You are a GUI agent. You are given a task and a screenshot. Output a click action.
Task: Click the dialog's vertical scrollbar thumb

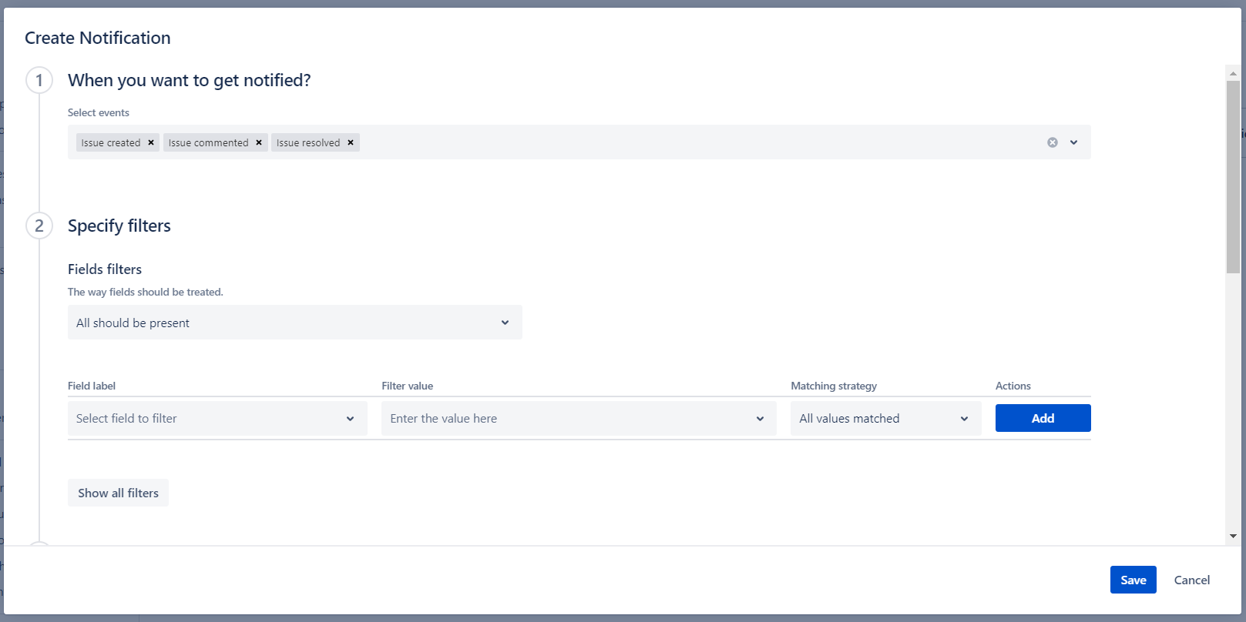coord(1233,177)
